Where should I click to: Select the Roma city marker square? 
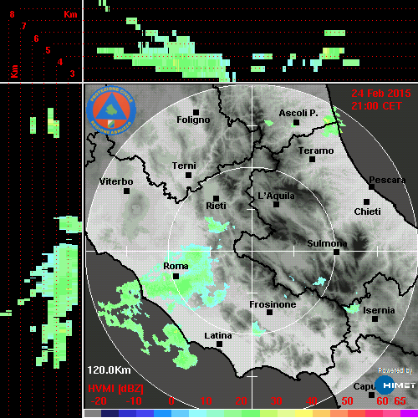(176, 276)
